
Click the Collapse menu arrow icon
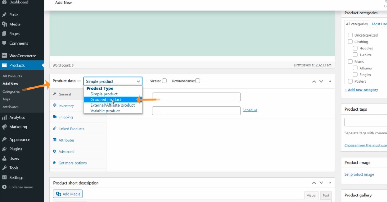tap(4, 187)
